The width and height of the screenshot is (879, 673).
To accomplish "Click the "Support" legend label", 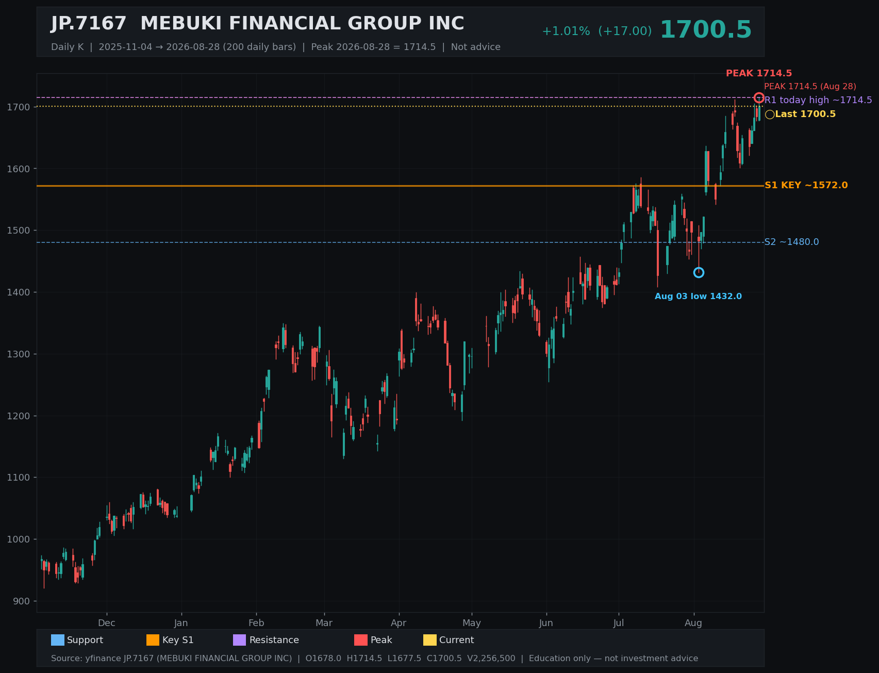I will (85, 640).
